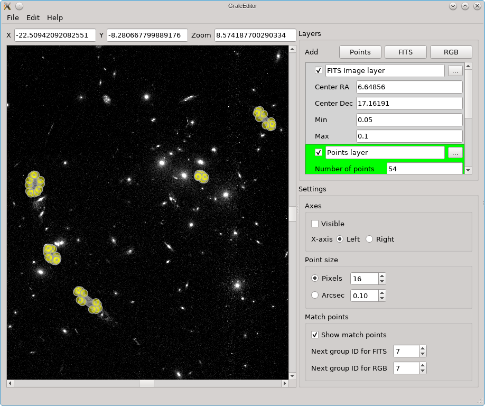Click the X coordinate field
Screen dimensions: 485x406
[55, 35]
